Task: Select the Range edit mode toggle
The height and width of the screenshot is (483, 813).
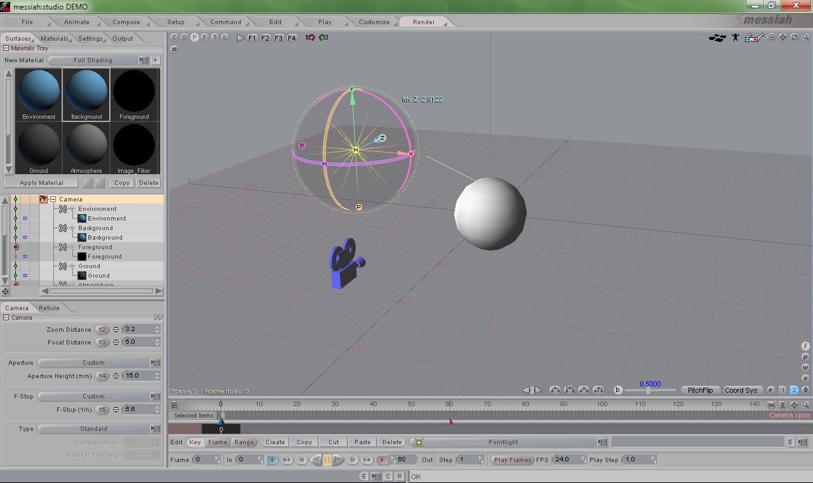Action: 244,442
